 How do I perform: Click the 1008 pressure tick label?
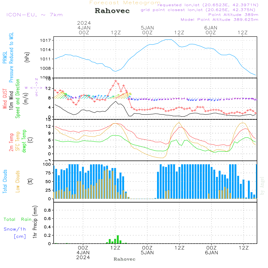point(46,68)
